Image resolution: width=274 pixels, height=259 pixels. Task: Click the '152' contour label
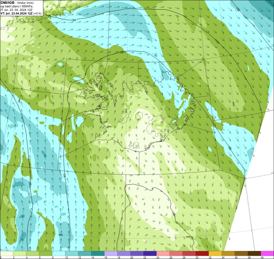point(238,9)
